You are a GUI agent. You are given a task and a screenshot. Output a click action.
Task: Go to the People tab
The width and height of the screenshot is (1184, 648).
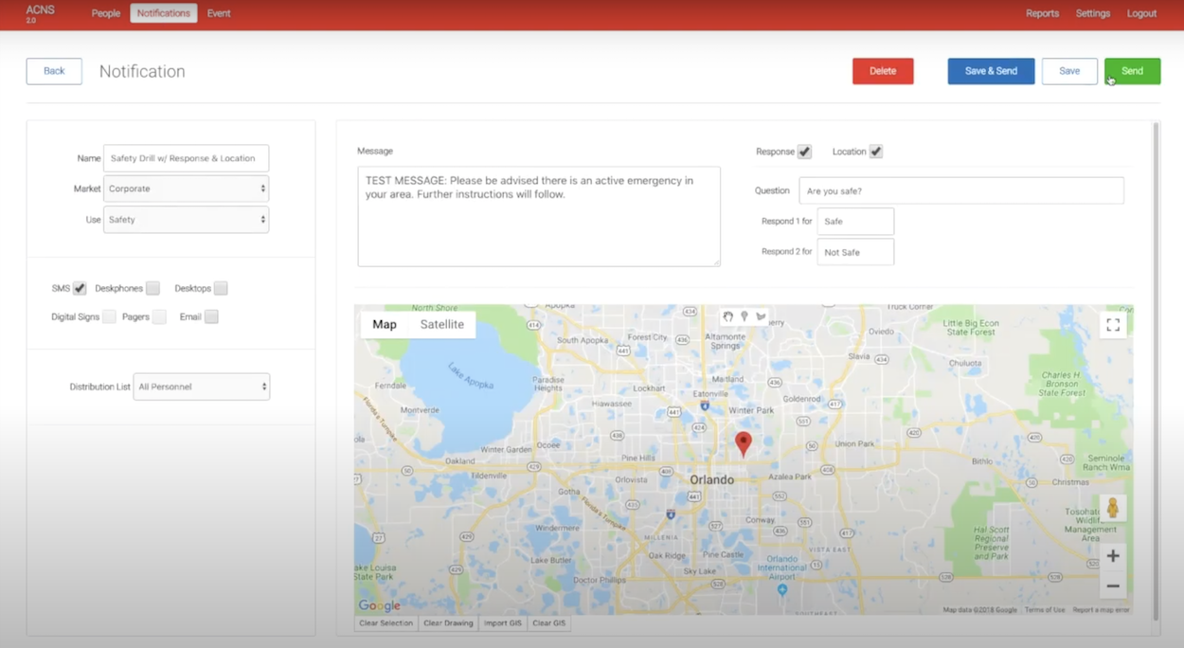106,13
